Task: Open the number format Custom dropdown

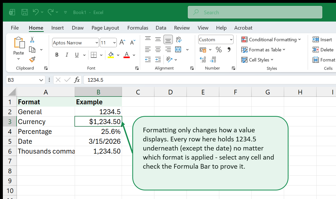Action: [231, 40]
